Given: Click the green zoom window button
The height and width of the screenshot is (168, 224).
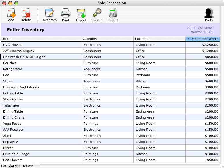Looking at the screenshot, I should click(16, 3).
